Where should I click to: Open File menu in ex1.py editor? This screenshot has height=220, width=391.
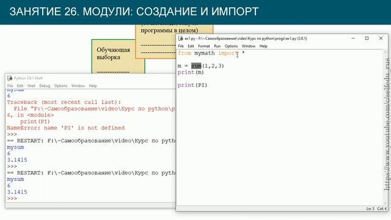pos(181,46)
